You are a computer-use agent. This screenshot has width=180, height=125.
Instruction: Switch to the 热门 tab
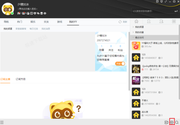point(19,22)
